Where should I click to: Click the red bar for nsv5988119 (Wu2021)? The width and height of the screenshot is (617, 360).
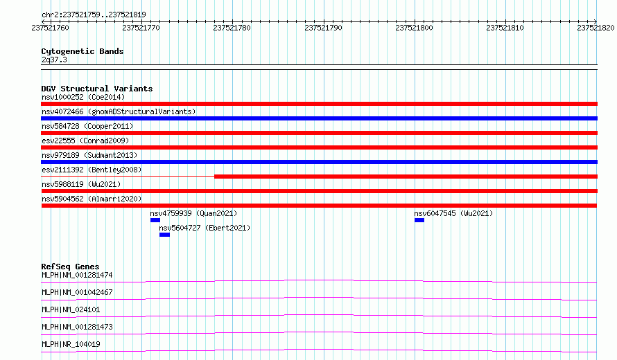pyautogui.click(x=319, y=191)
